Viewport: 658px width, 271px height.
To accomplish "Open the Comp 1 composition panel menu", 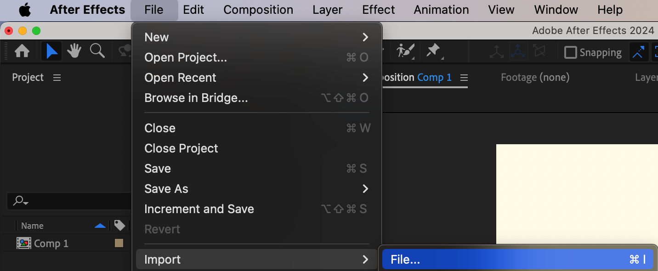I will (464, 77).
